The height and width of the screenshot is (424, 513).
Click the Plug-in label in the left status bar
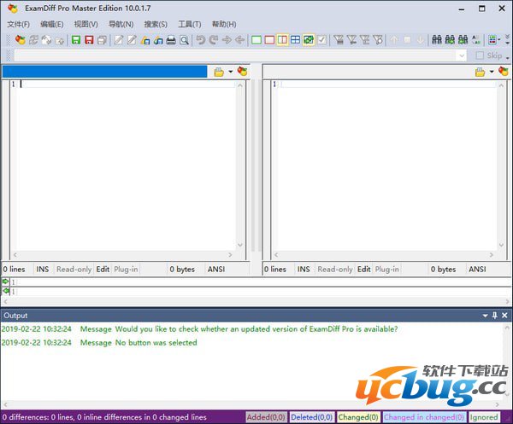pos(126,269)
